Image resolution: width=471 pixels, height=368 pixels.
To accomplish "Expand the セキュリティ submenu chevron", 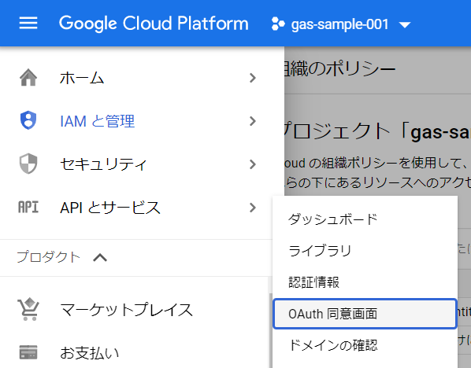I will tap(253, 164).
